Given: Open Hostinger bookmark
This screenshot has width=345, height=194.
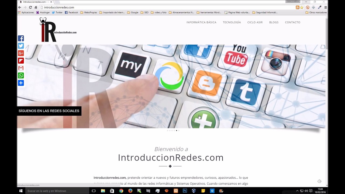Looking at the screenshot, I should point(43,12).
